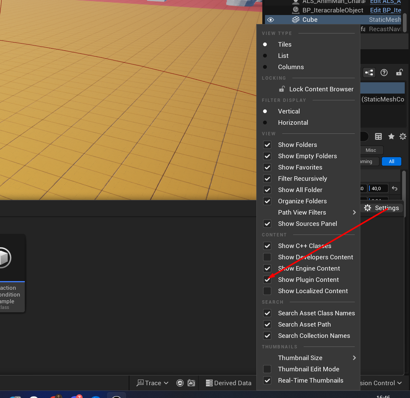This screenshot has height=398, width=410.
Task: Click the trace pause/record circle icon
Action: tap(180, 383)
